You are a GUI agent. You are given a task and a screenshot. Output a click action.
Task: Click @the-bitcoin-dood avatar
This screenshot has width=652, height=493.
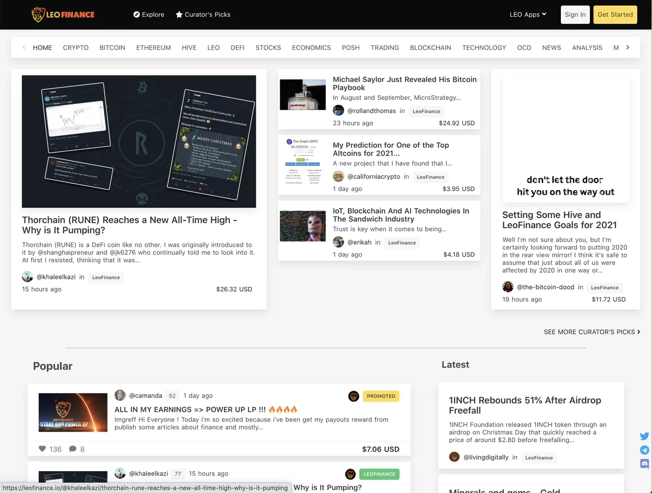pyautogui.click(x=508, y=287)
